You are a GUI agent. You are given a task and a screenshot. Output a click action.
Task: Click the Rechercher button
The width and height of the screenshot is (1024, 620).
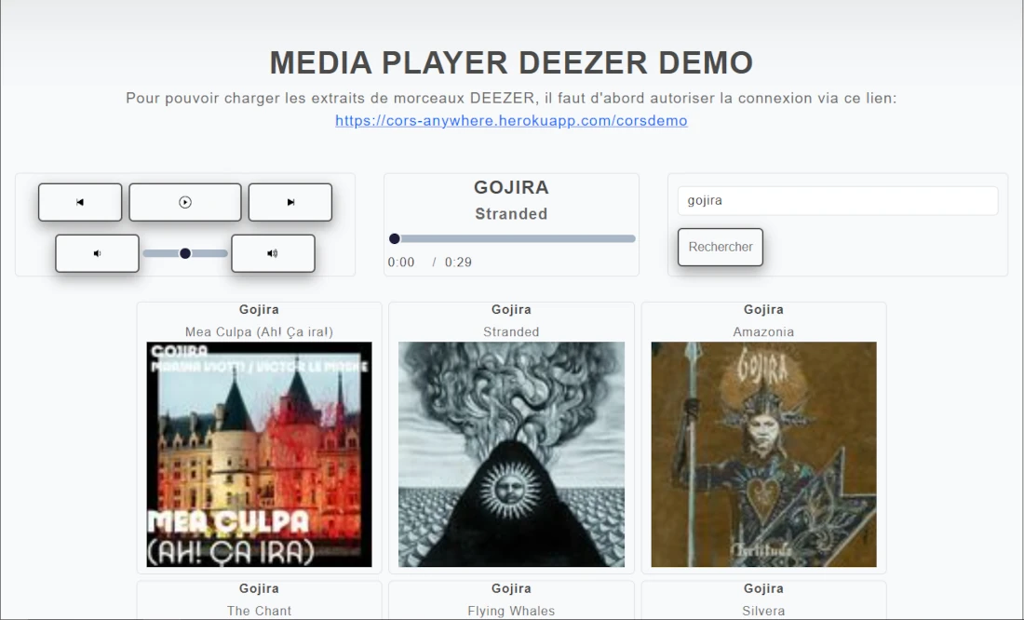click(x=721, y=247)
